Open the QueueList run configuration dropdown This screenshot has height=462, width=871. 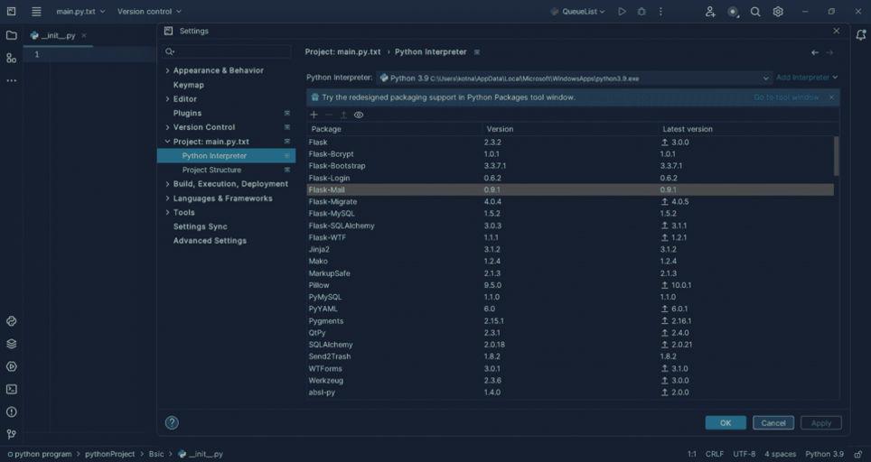click(x=577, y=11)
